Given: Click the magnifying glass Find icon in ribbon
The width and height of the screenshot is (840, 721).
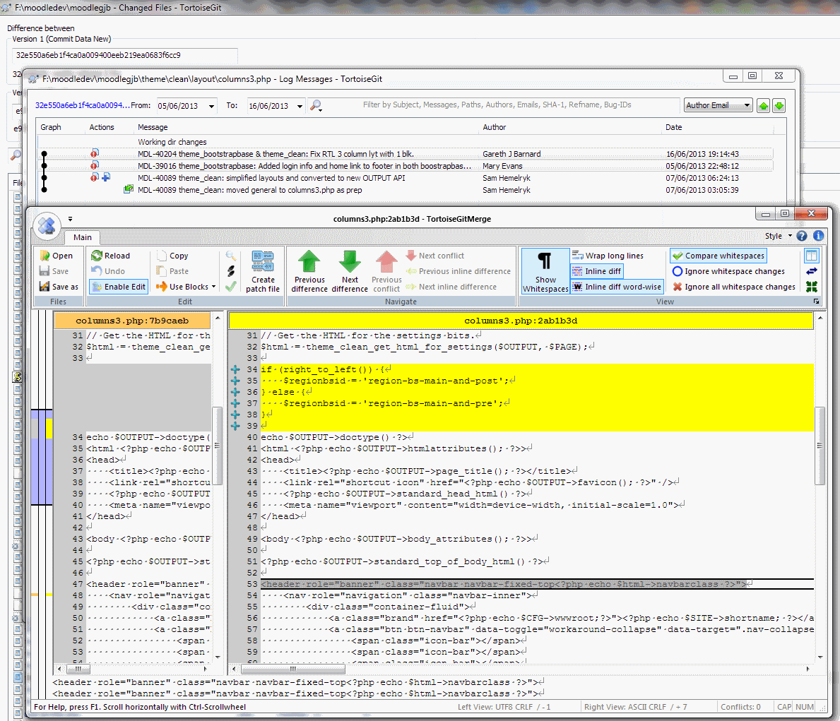Looking at the screenshot, I should pos(231,256).
